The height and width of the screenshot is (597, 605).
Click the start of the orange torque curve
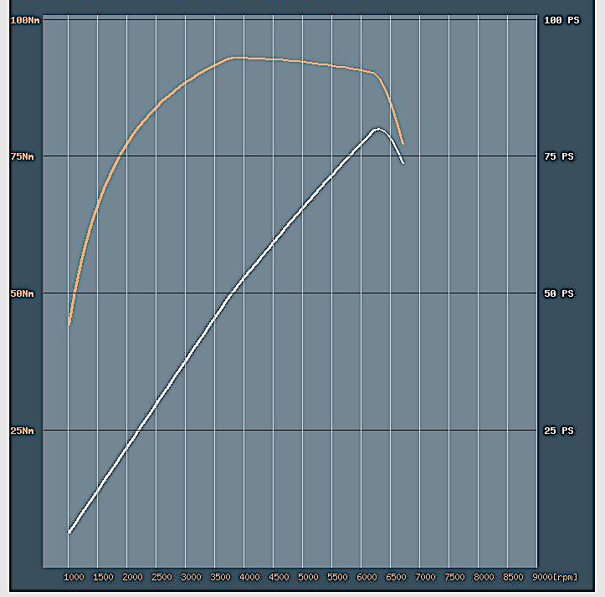[69, 324]
